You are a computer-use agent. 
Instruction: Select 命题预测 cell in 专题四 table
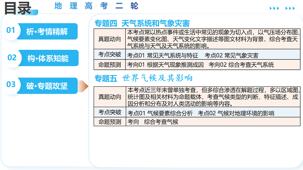110,65
